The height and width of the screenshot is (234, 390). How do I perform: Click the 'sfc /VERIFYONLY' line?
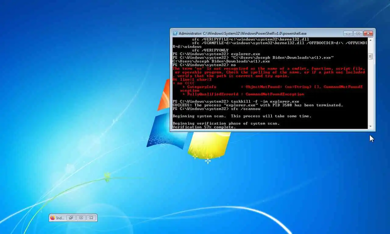(x=210, y=50)
